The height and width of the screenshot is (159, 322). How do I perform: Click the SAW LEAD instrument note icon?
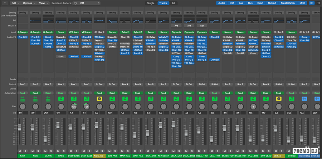tap(266, 98)
